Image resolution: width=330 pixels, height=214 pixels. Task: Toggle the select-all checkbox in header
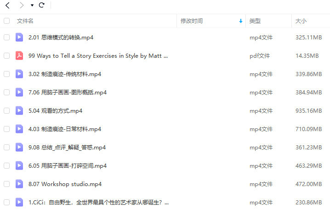pos(6,21)
